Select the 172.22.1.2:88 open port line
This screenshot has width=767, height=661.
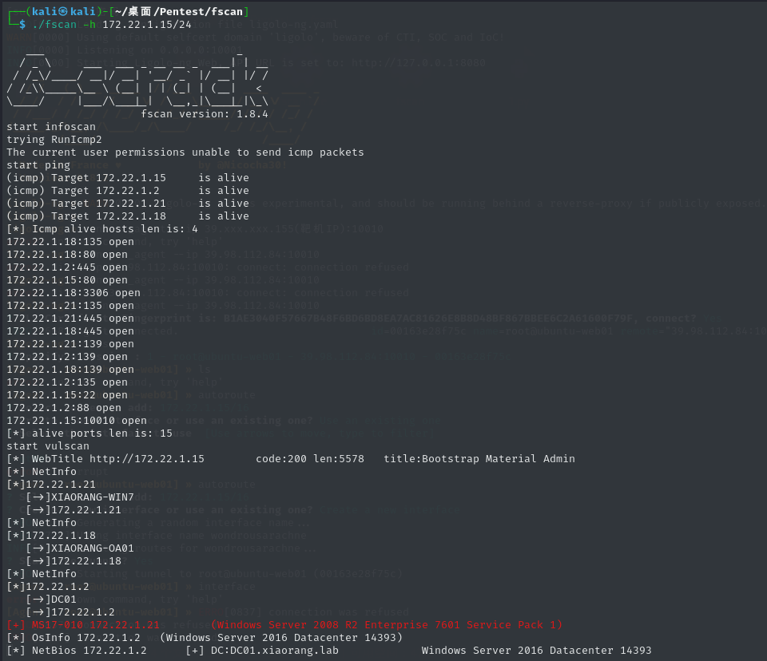tap(64, 408)
